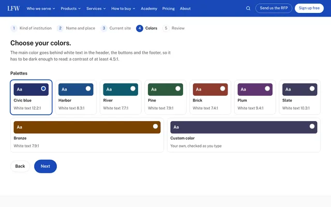331x207 pixels.
Task: Click the Custom color label
Action: (x=183, y=138)
